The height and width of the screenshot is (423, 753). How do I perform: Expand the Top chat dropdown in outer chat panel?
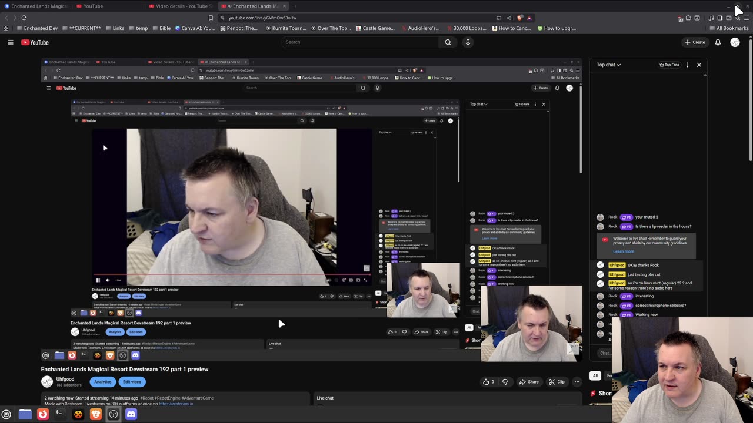pyautogui.click(x=608, y=65)
